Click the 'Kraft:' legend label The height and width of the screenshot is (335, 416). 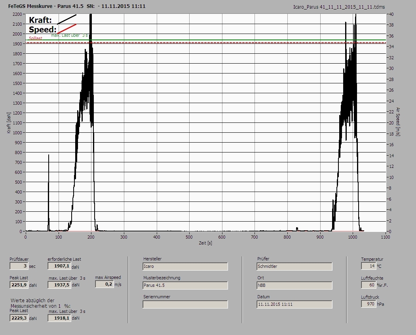40,20
